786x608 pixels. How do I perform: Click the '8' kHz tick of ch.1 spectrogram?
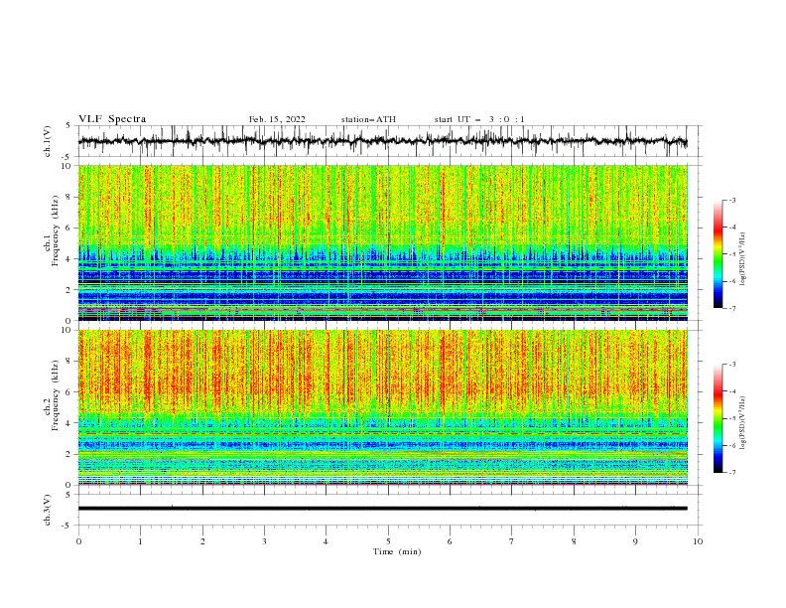(x=69, y=197)
